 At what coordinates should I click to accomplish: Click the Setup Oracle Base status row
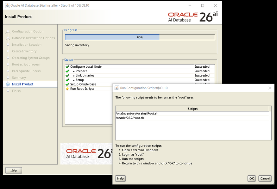pyautogui.click(x=89, y=84)
